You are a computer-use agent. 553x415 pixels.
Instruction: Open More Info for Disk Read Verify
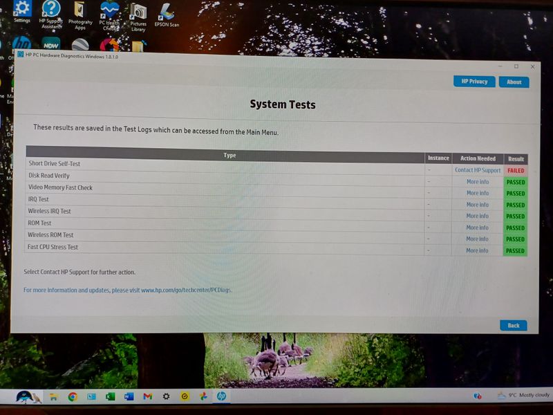point(478,182)
